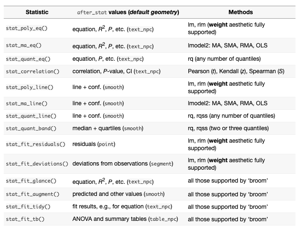Click the stat_fit_tidy() function name
This screenshot has height=230, width=303.
pyautogui.click(x=28, y=207)
